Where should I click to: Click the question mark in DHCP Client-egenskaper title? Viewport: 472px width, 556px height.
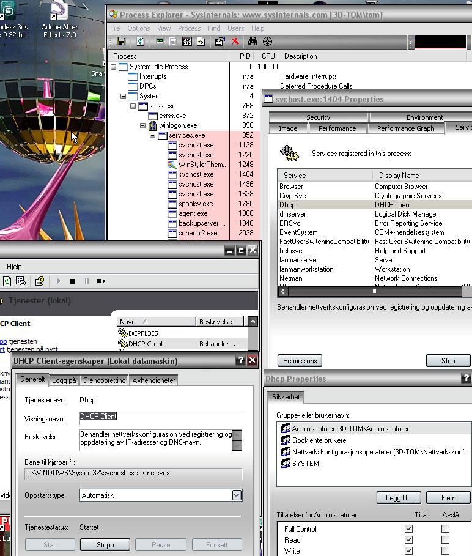pos(241,360)
